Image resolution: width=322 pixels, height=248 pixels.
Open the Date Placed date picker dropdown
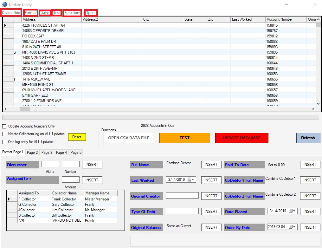(294, 211)
